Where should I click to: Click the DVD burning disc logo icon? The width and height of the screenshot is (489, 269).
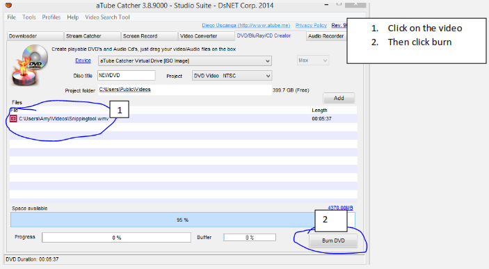pos(30,65)
